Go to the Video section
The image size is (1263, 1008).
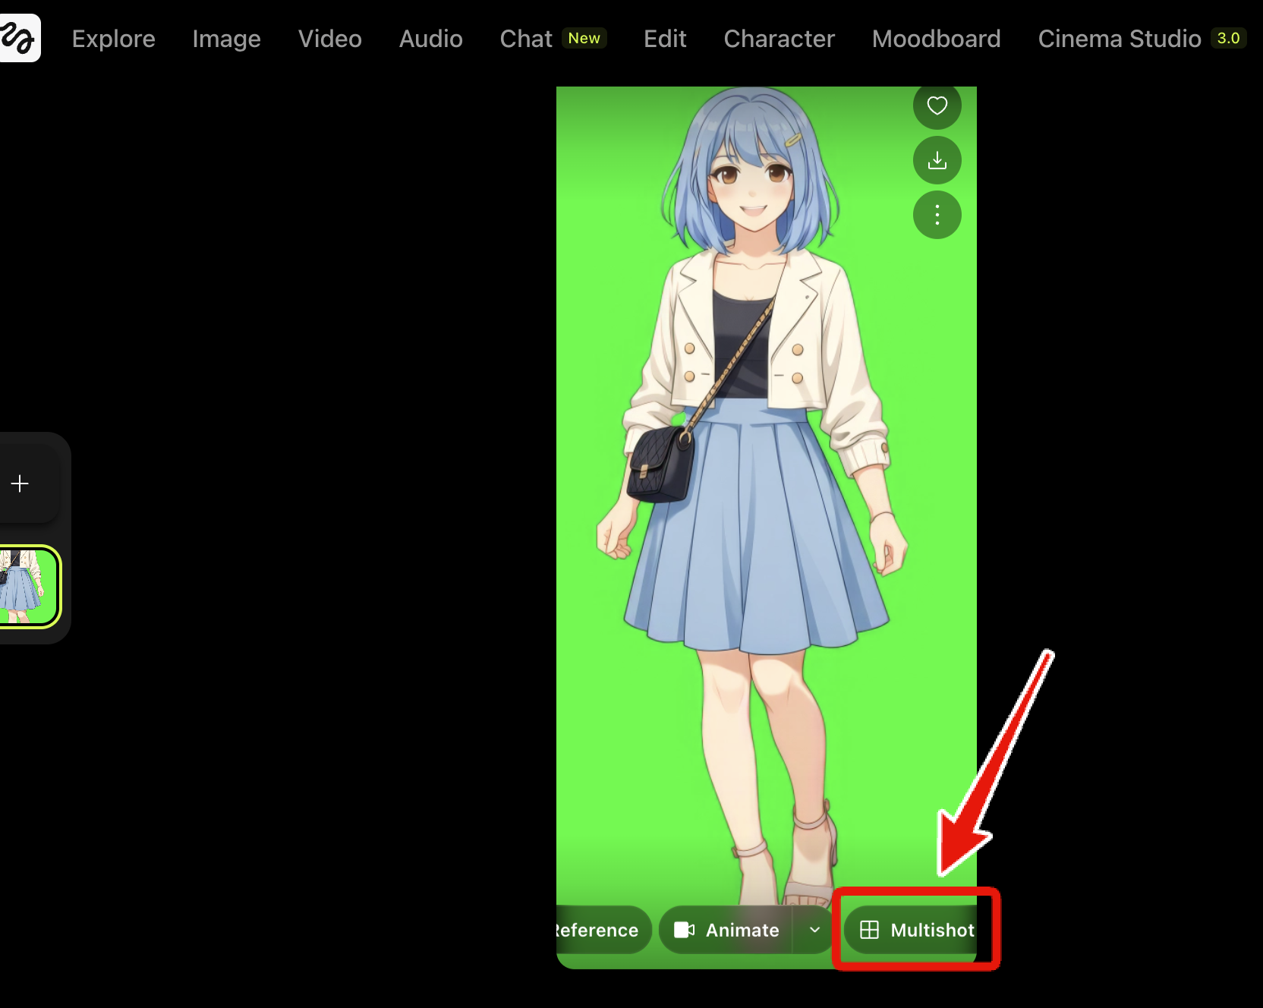(329, 39)
